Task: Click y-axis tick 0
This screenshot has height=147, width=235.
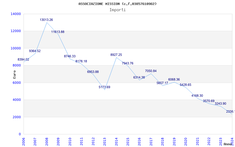Action: pyautogui.click(x=20, y=134)
